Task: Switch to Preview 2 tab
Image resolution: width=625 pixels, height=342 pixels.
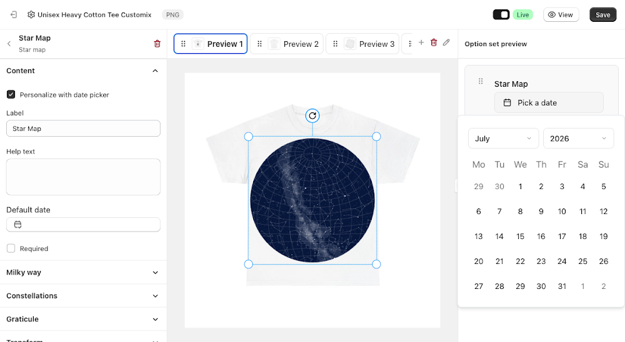Action: [x=287, y=44]
